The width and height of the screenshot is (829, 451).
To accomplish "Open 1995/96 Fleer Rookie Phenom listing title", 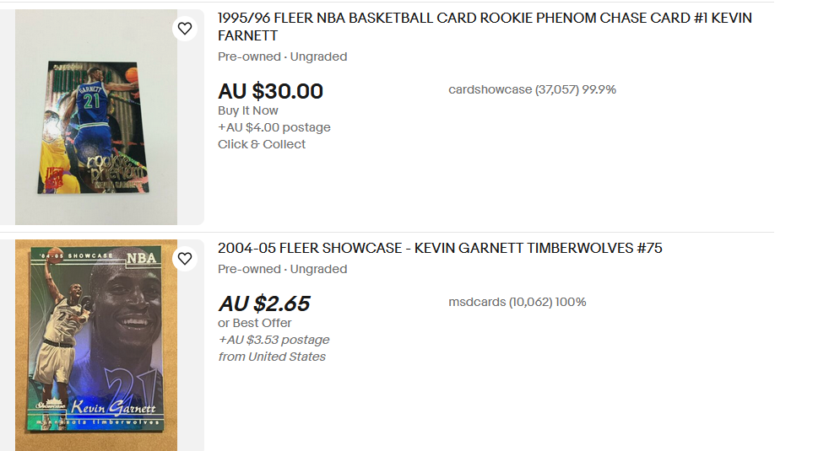I will [485, 26].
